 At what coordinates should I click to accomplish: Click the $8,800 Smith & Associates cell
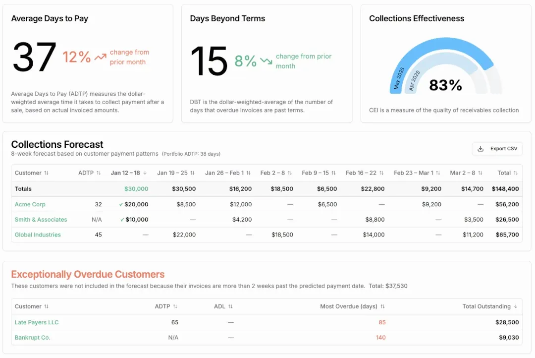point(374,220)
